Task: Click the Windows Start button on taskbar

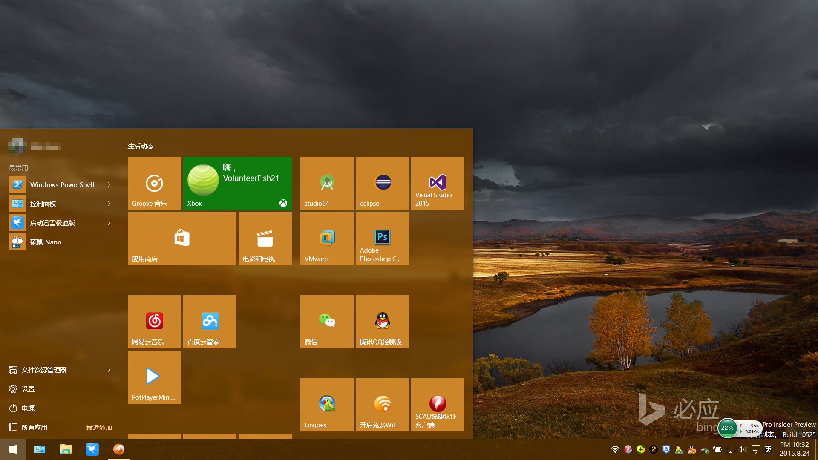Action: [13, 449]
